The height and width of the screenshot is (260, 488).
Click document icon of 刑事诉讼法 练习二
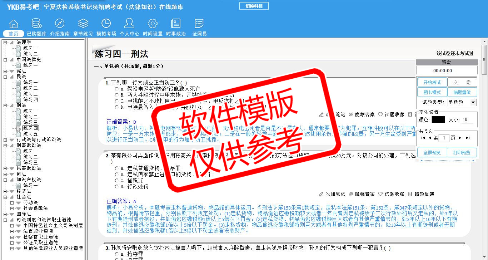(19, 157)
